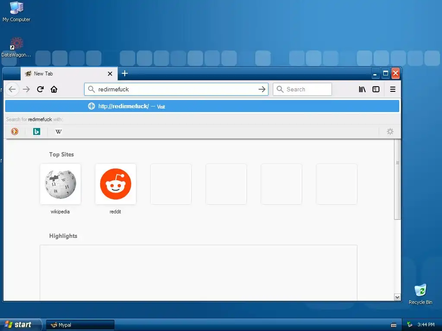Click the go arrow in the address bar

coord(262,89)
